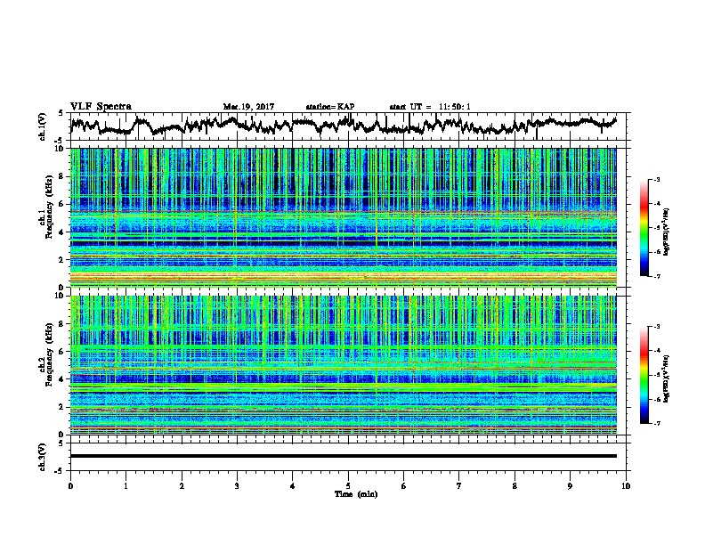
Task: Click the "ch.3(V)" axis label
Action: (43, 457)
